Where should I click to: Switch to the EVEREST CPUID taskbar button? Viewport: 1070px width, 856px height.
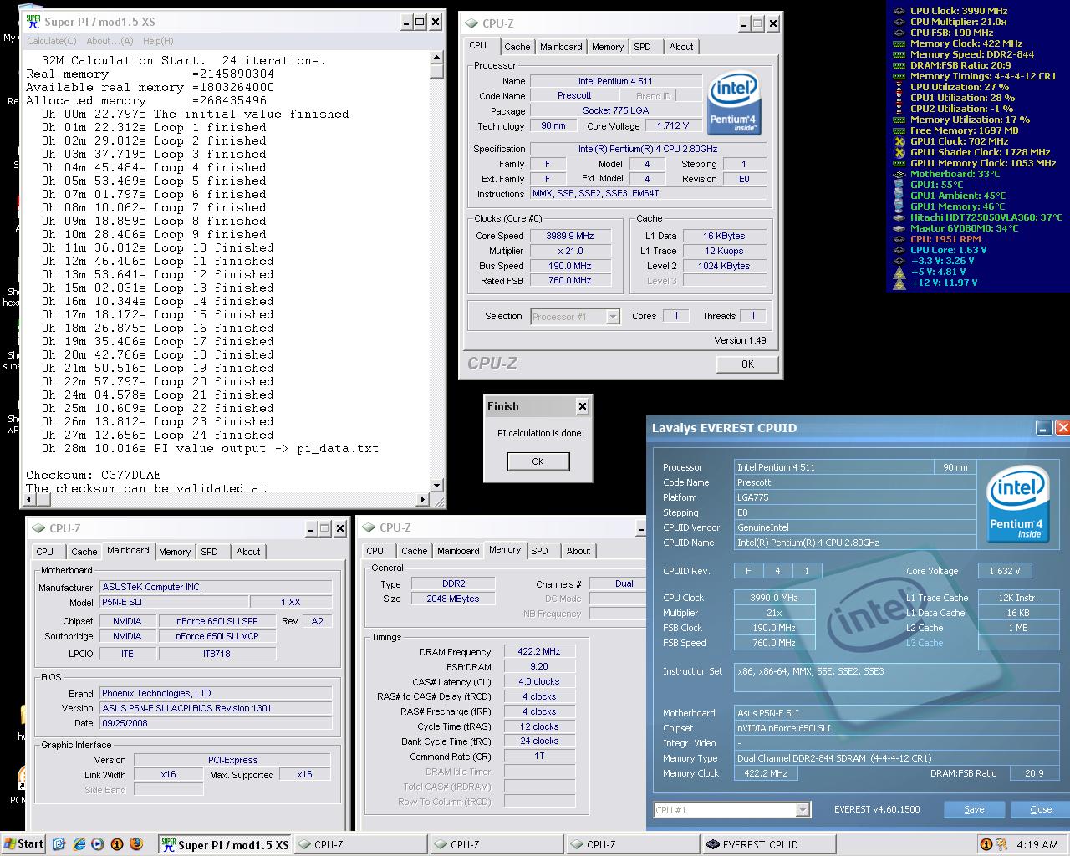pyautogui.click(x=769, y=844)
